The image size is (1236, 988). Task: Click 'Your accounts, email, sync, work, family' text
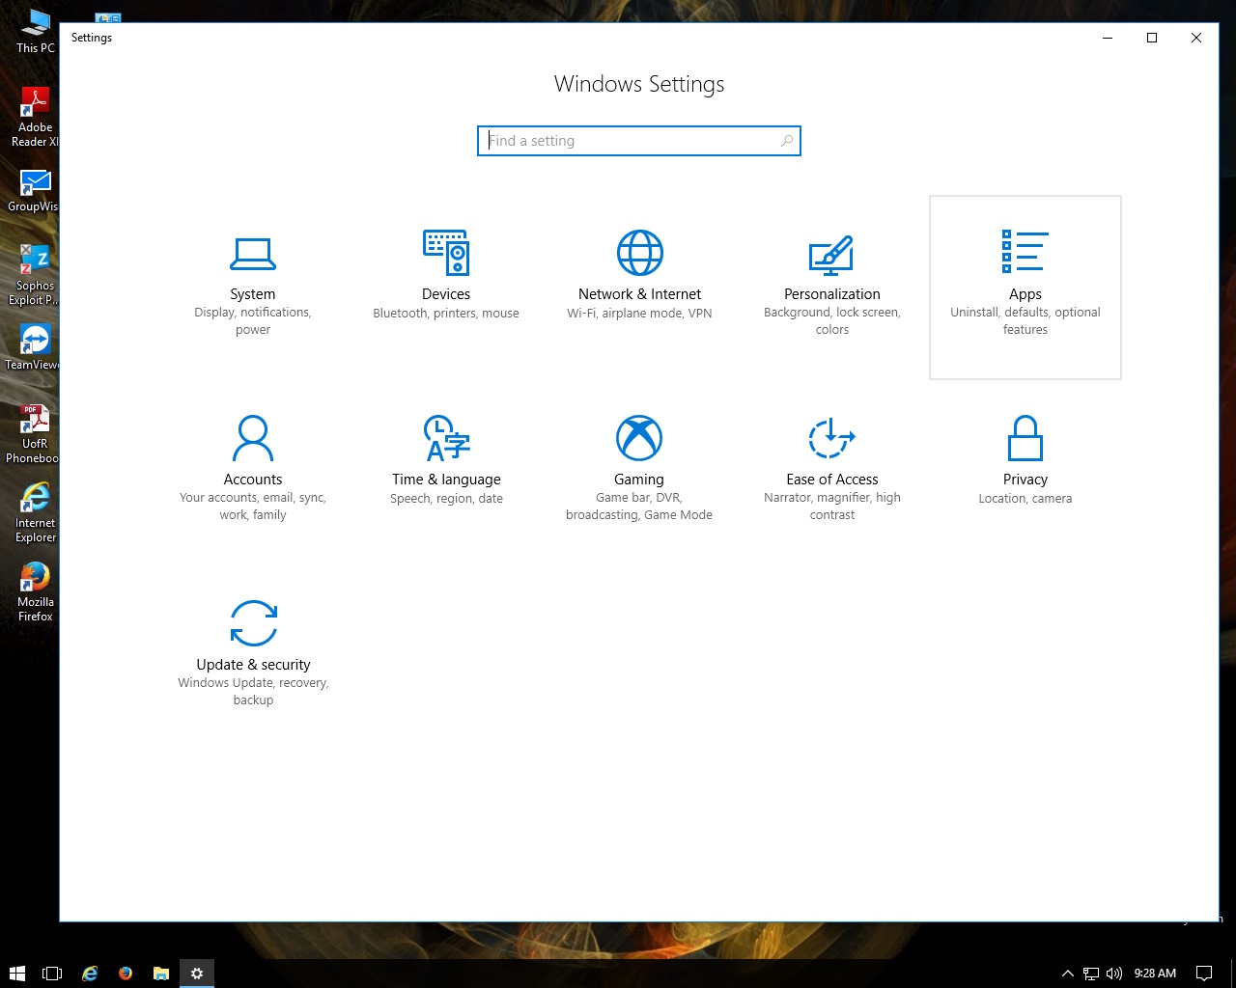(x=253, y=507)
